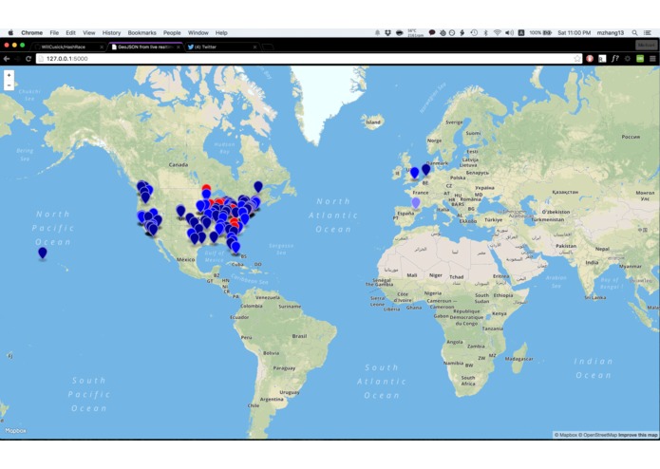
Task: Switch to the (4) Twitter tab
Action: 221,47
